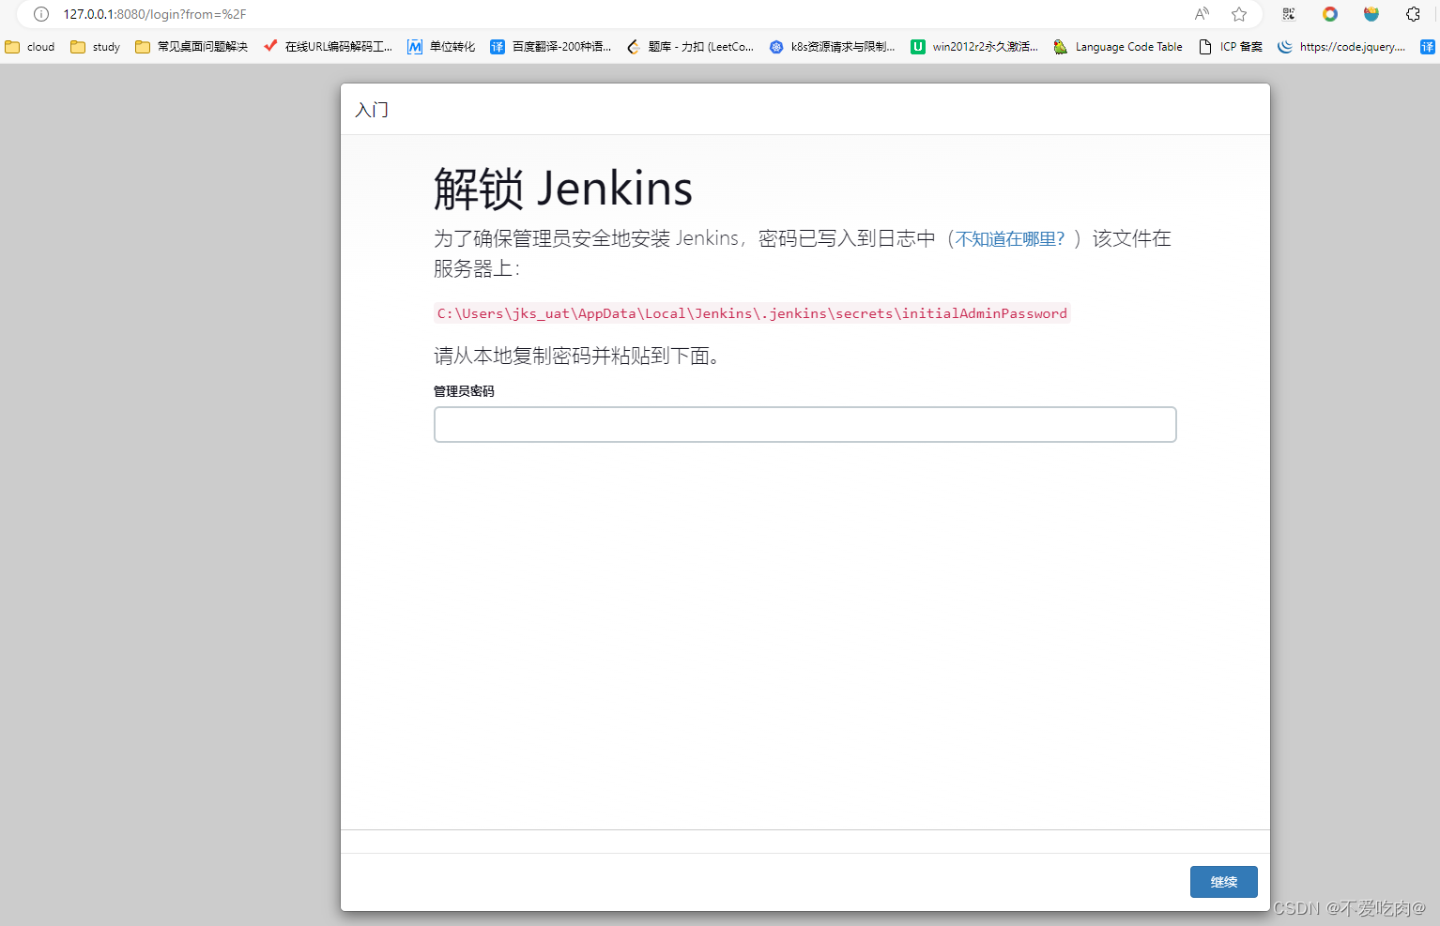Click the 解锁 Jenkins heading
Image resolution: width=1440 pixels, height=926 pixels.
563,189
